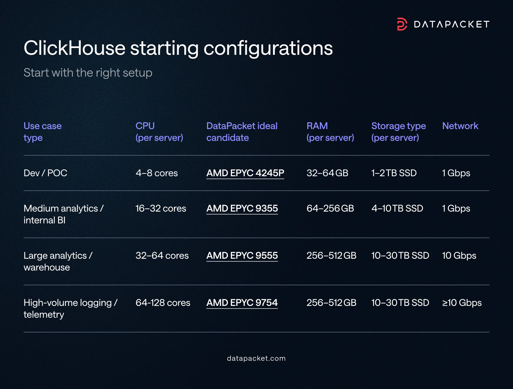Click the 'ClickHouse starting configurations' title
Image resolution: width=513 pixels, height=389 pixels.
point(178,48)
